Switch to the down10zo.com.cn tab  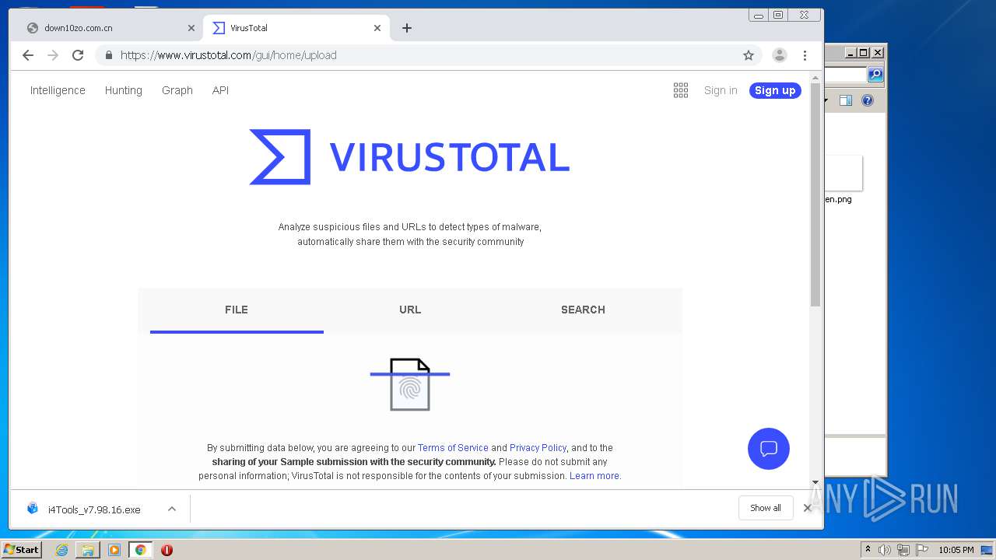[x=109, y=28]
